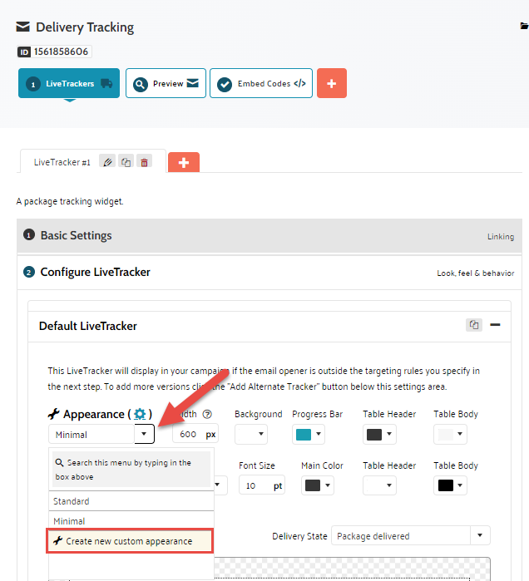Open the top-row Table Body color picker

pos(450,434)
